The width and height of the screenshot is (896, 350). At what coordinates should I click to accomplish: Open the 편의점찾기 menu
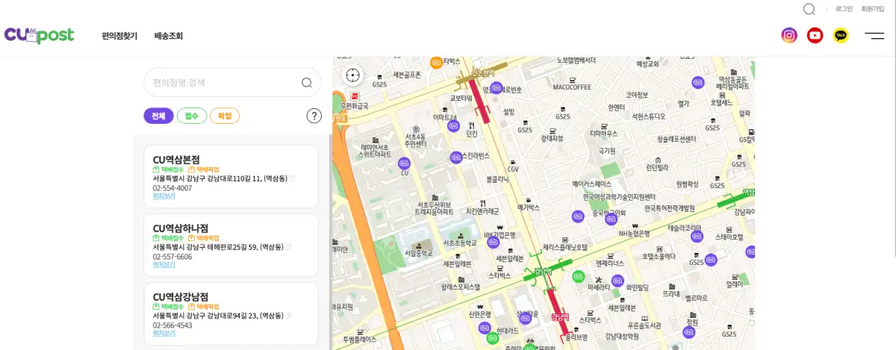click(x=119, y=36)
